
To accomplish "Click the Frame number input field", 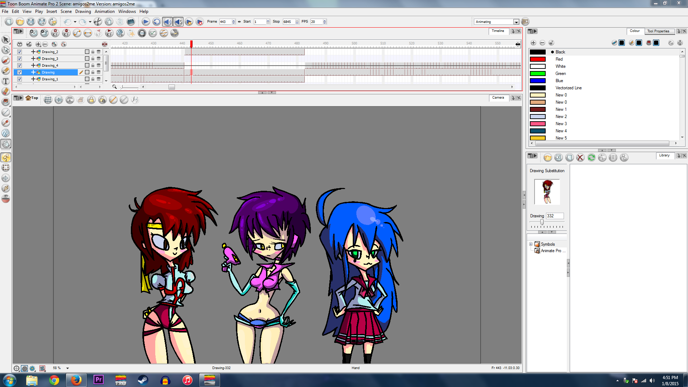I will 226,22.
